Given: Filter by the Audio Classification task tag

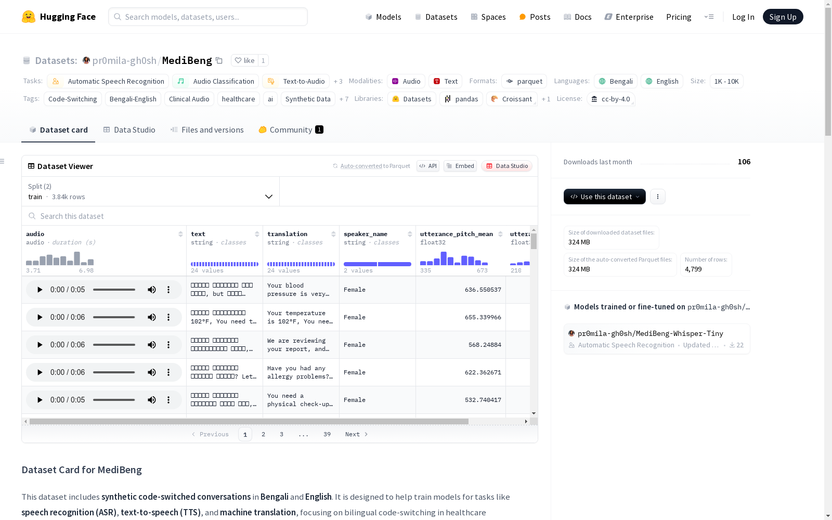Looking at the screenshot, I should point(216,81).
